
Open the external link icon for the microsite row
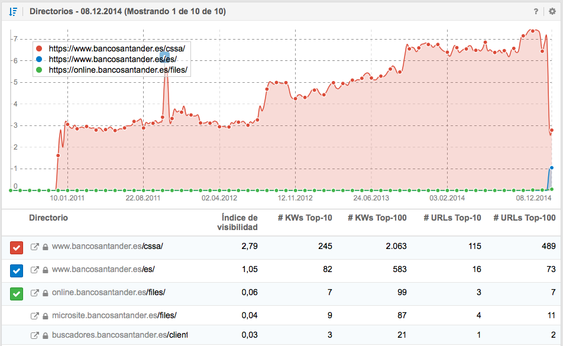click(34, 315)
